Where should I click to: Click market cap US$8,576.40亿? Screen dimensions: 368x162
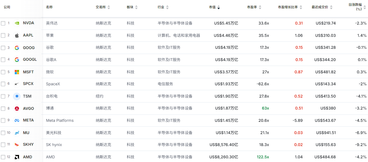pyautogui.click(x=224, y=145)
